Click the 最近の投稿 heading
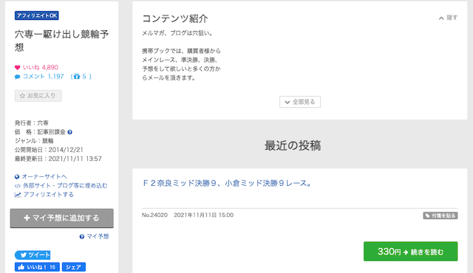Screen dimensions: 473x273 (x=293, y=145)
